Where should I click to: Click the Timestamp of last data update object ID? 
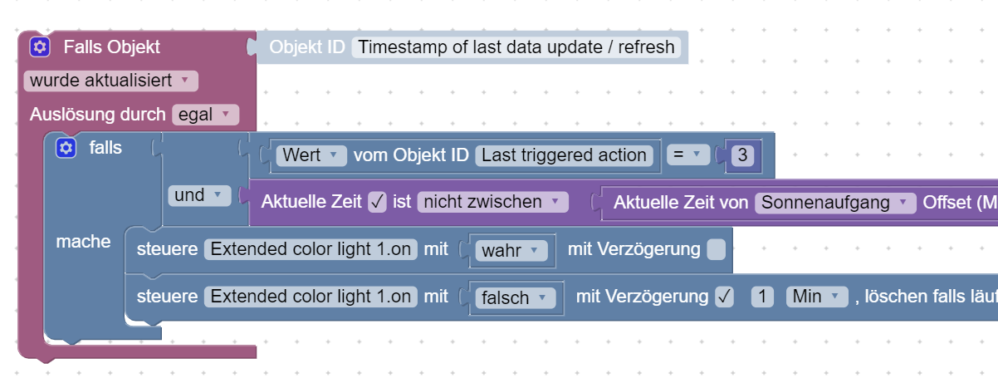[516, 47]
